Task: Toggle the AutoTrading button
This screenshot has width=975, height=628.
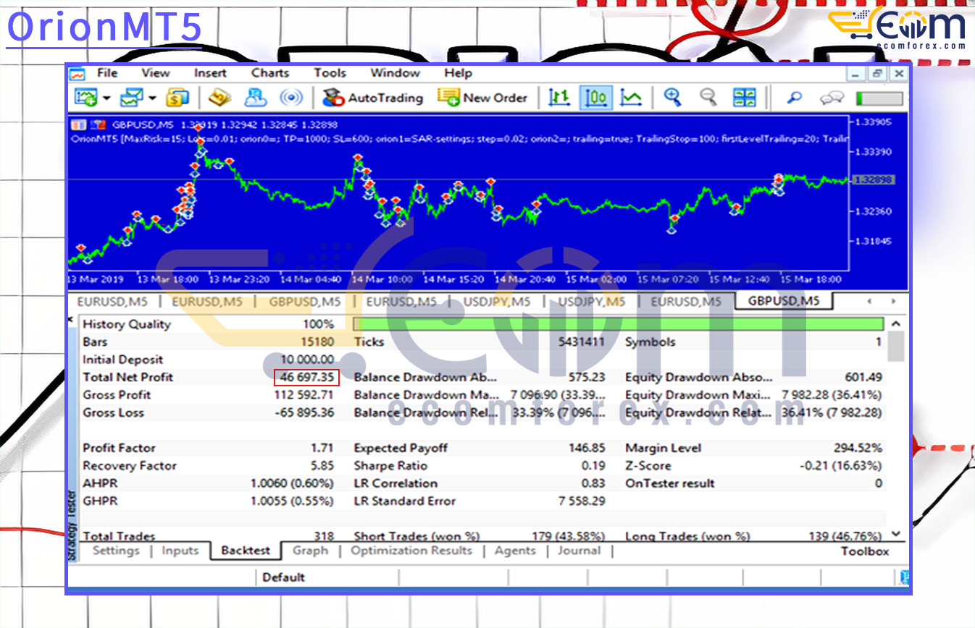Action: (x=373, y=98)
